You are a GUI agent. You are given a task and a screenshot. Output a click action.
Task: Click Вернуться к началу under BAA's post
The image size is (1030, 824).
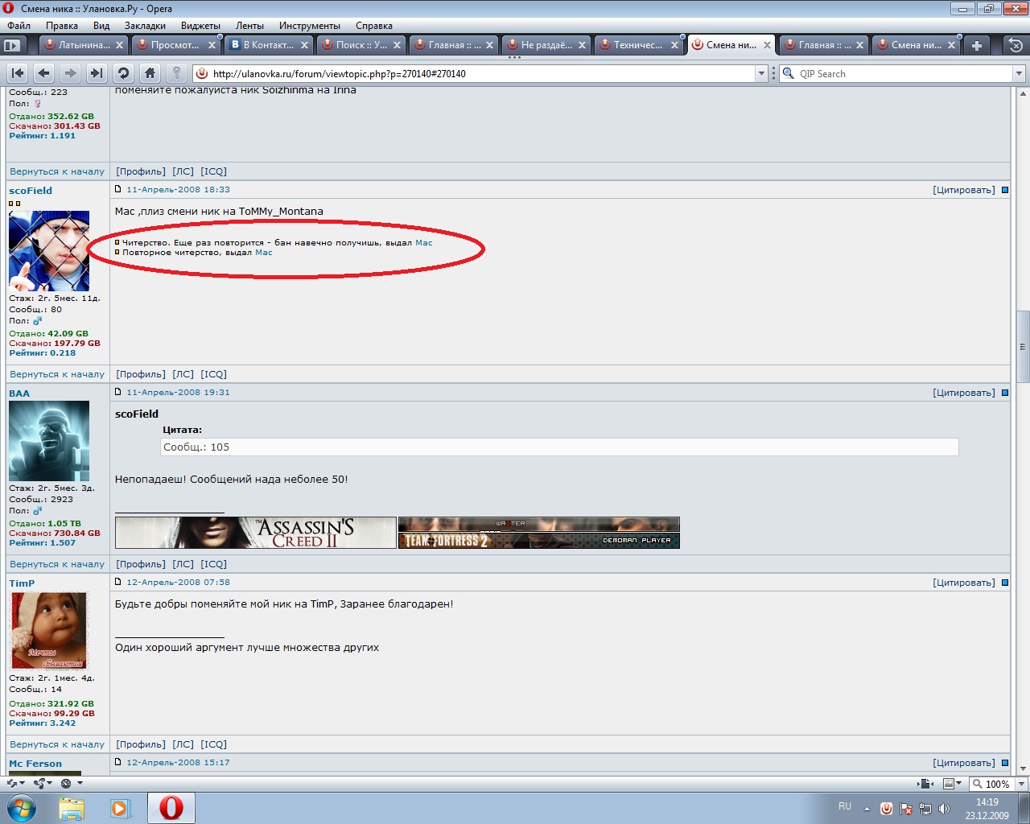coord(57,564)
